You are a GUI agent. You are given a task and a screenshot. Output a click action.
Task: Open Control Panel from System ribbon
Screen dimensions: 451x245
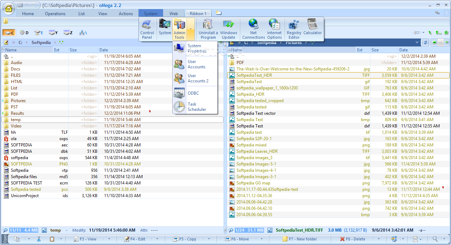click(x=147, y=29)
